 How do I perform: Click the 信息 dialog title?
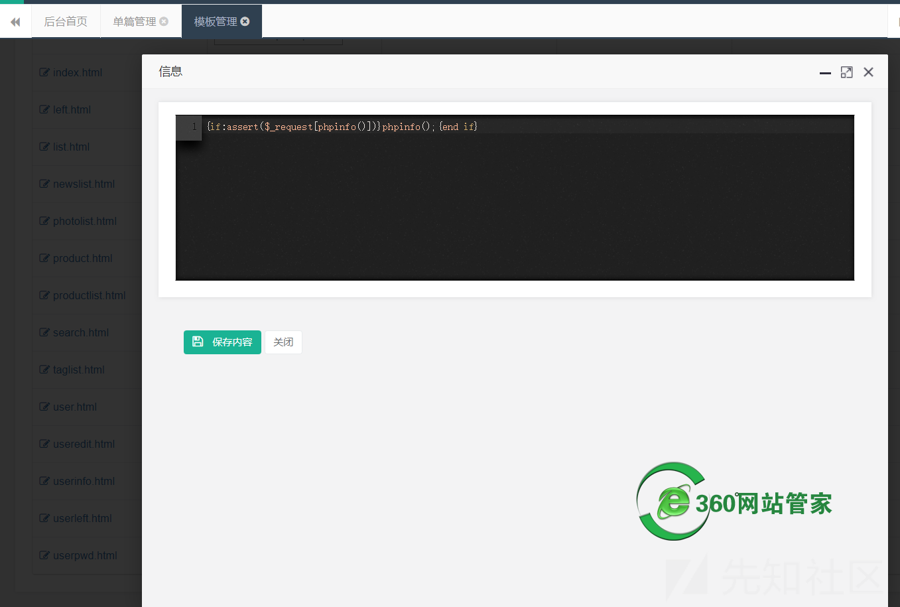(x=170, y=72)
